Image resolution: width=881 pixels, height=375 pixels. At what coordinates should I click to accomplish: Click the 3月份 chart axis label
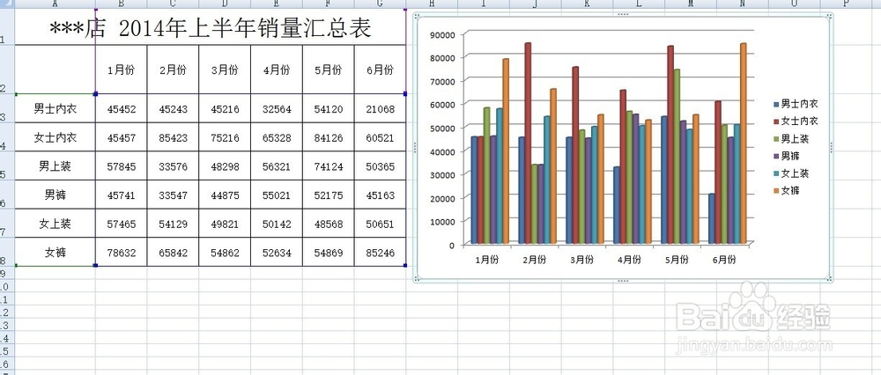pos(581,260)
